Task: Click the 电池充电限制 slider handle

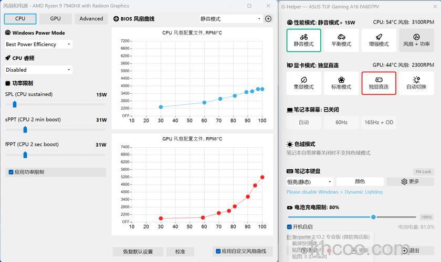Action: pos(373,217)
